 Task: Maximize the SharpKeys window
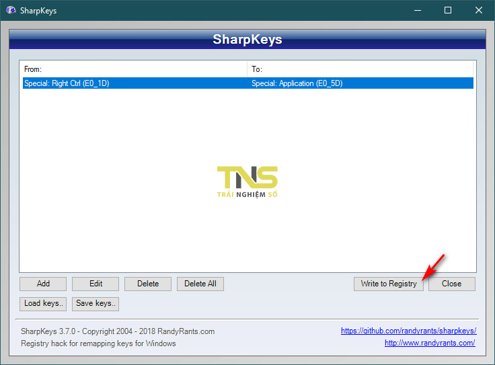click(x=448, y=10)
